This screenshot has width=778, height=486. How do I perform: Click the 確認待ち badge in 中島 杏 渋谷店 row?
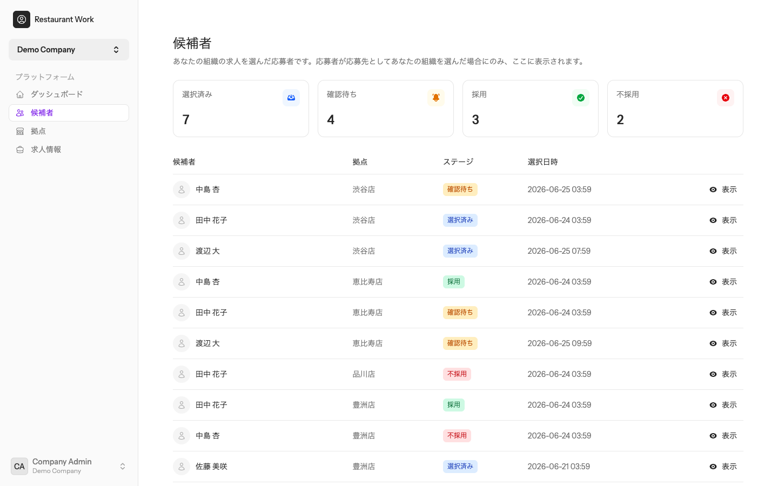click(x=460, y=190)
